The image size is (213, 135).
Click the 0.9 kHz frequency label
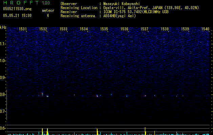click(3, 78)
